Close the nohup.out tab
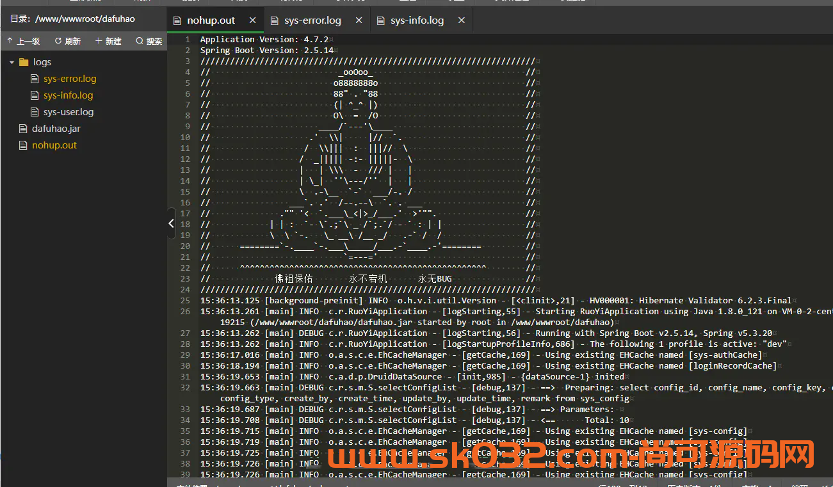Screen dimensions: 833x487 pyautogui.click(x=253, y=20)
